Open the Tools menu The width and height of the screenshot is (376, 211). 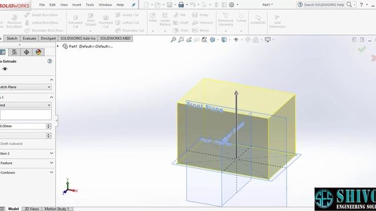[90, 5]
